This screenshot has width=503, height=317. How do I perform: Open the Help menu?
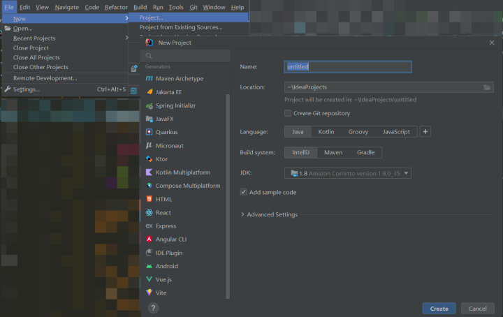(238, 7)
